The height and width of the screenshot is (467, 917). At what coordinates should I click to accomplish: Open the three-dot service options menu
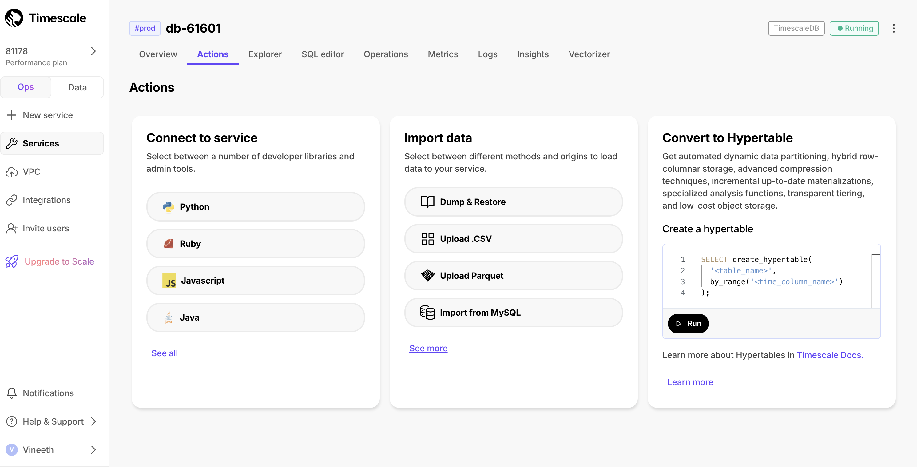(x=894, y=28)
